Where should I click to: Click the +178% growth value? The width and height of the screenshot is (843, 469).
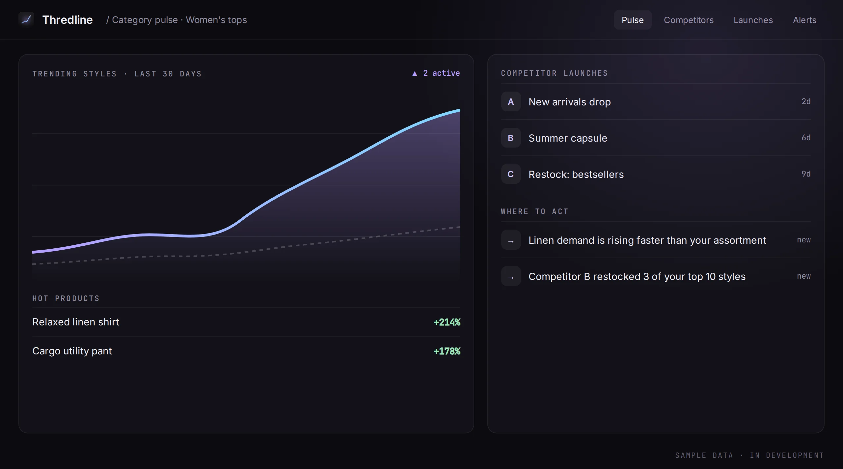[x=447, y=351]
